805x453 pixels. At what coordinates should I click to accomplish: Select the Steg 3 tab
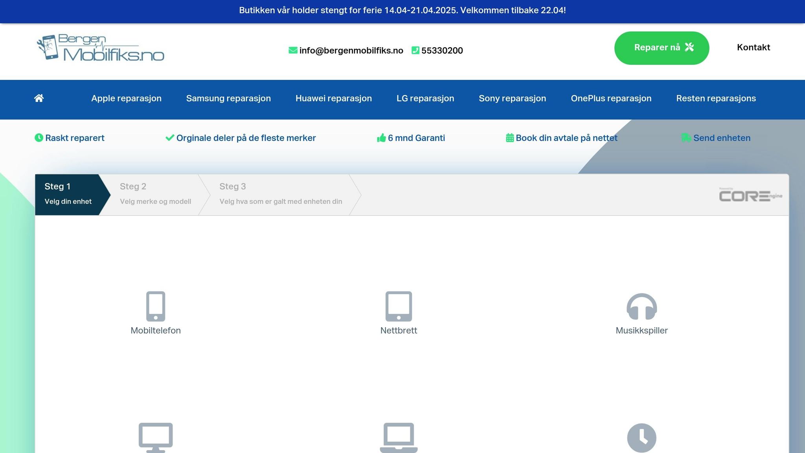(281, 195)
